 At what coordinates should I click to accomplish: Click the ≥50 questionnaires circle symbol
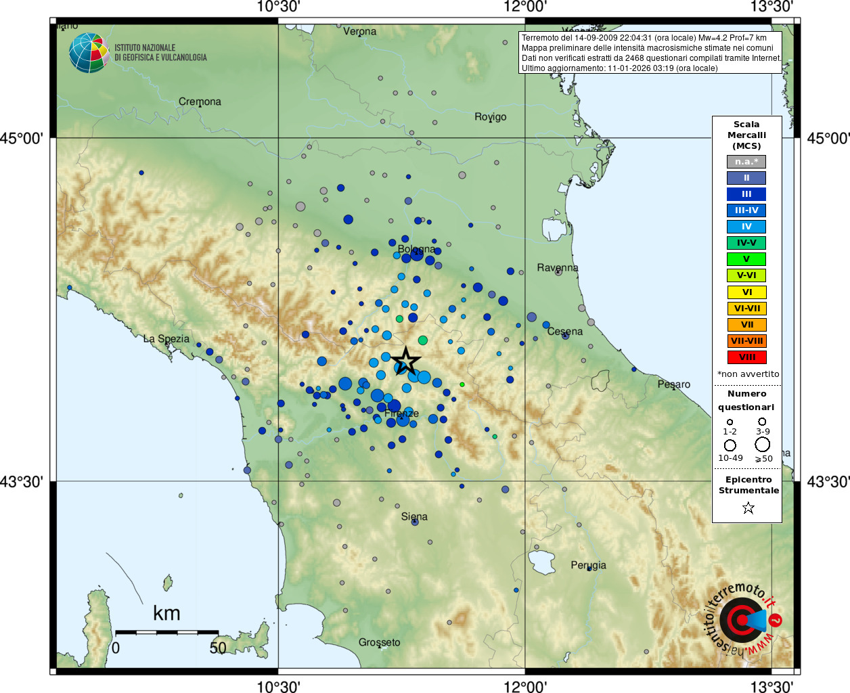pyautogui.click(x=763, y=445)
